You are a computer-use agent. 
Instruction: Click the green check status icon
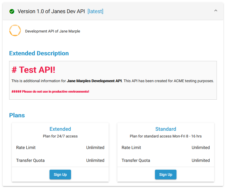[12, 12]
